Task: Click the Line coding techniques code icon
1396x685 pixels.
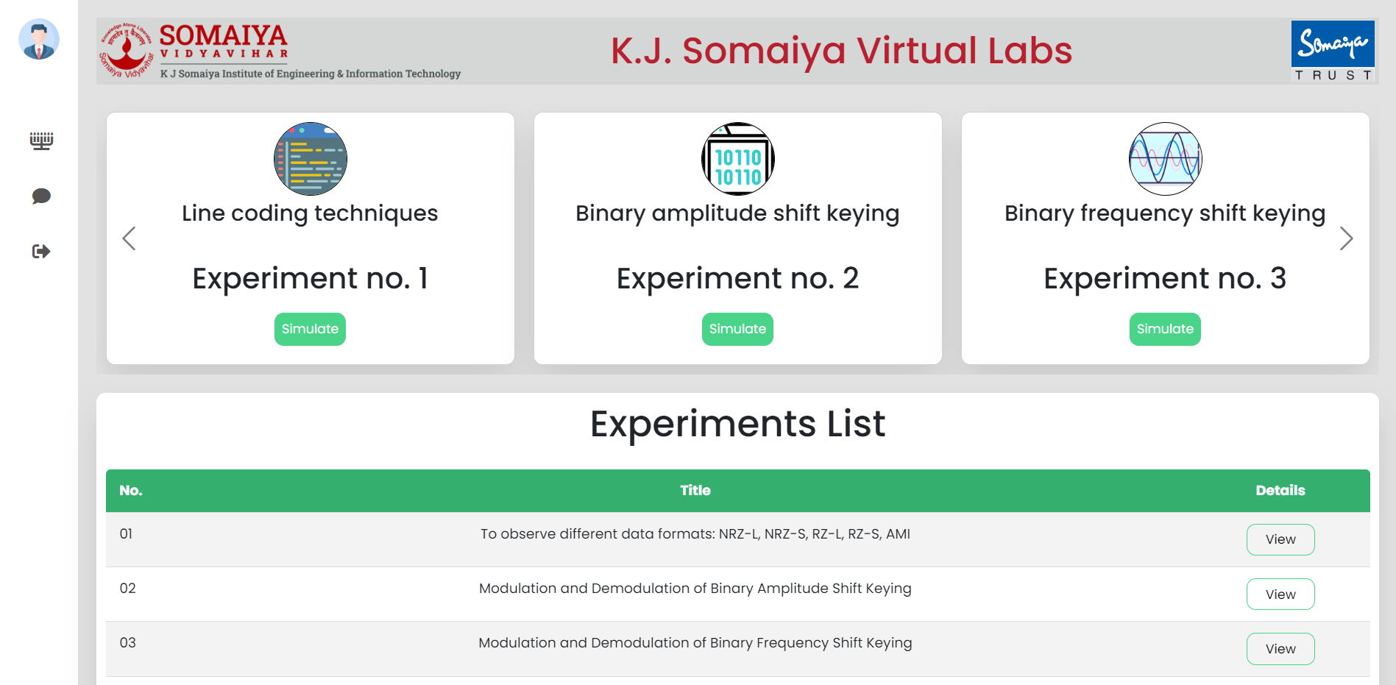Action: click(x=310, y=159)
